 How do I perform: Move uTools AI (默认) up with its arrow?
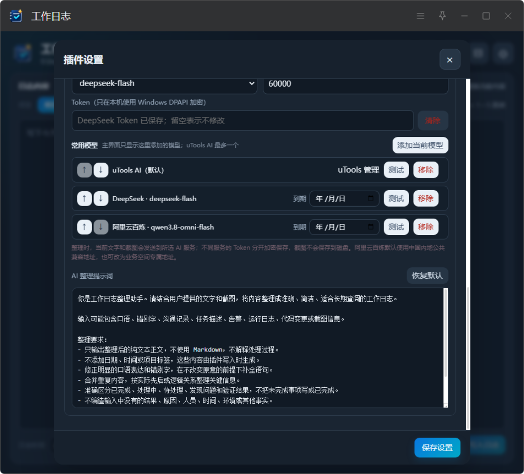coord(84,170)
